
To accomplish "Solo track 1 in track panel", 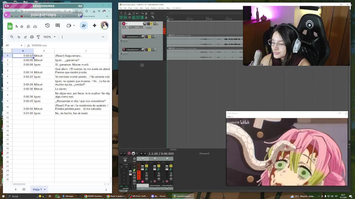I will pos(151,23).
